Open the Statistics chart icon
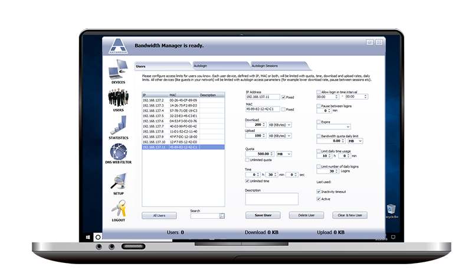Image resolution: width=472 pixels, height=280 pixels. pyautogui.click(x=119, y=125)
